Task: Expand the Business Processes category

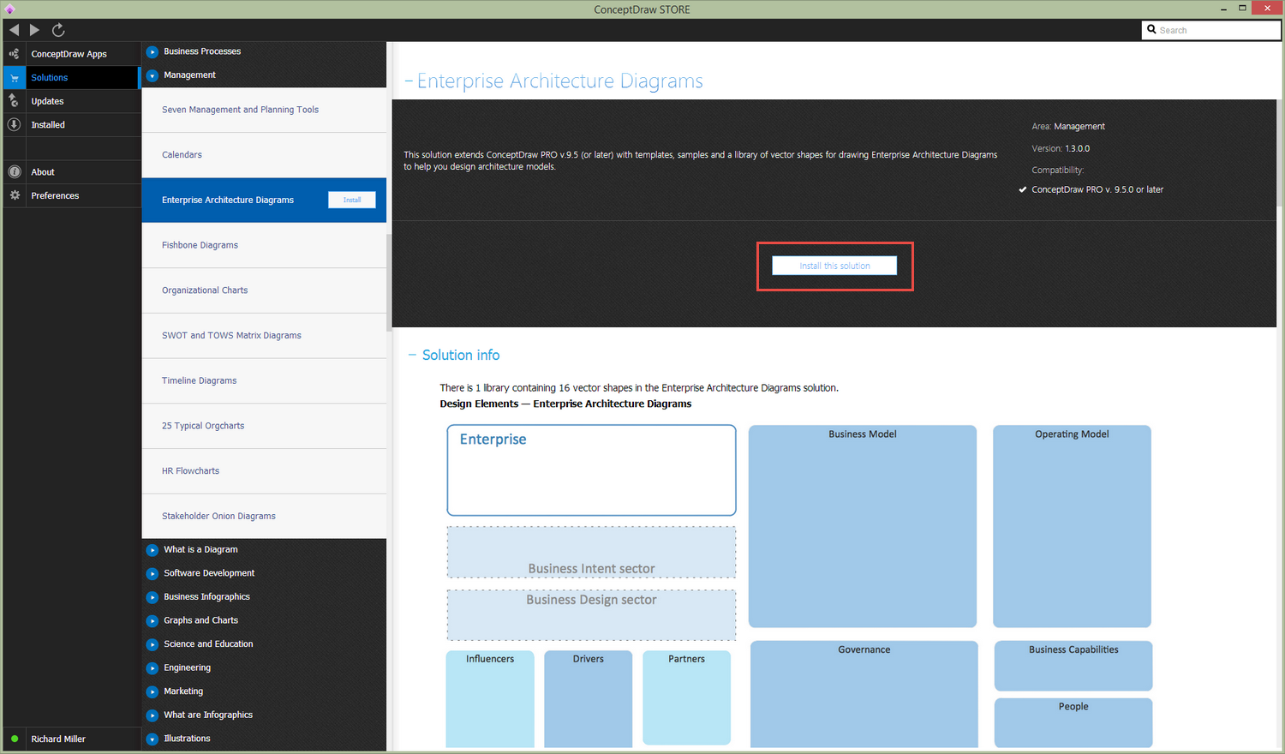Action: [152, 51]
